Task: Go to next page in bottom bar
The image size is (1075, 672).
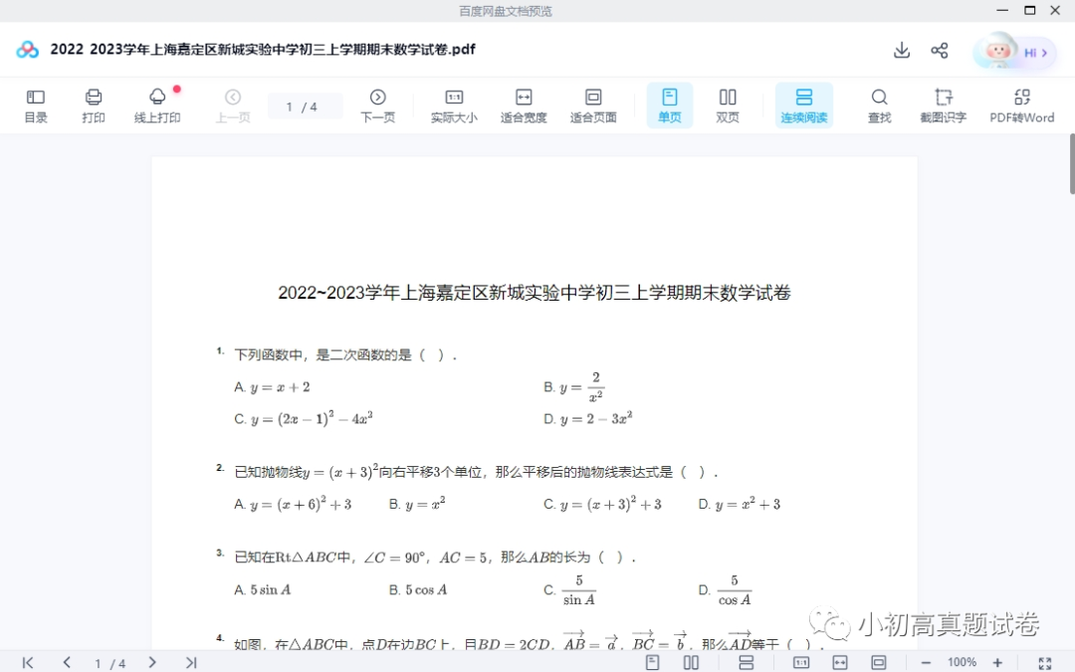Action: click(x=152, y=662)
